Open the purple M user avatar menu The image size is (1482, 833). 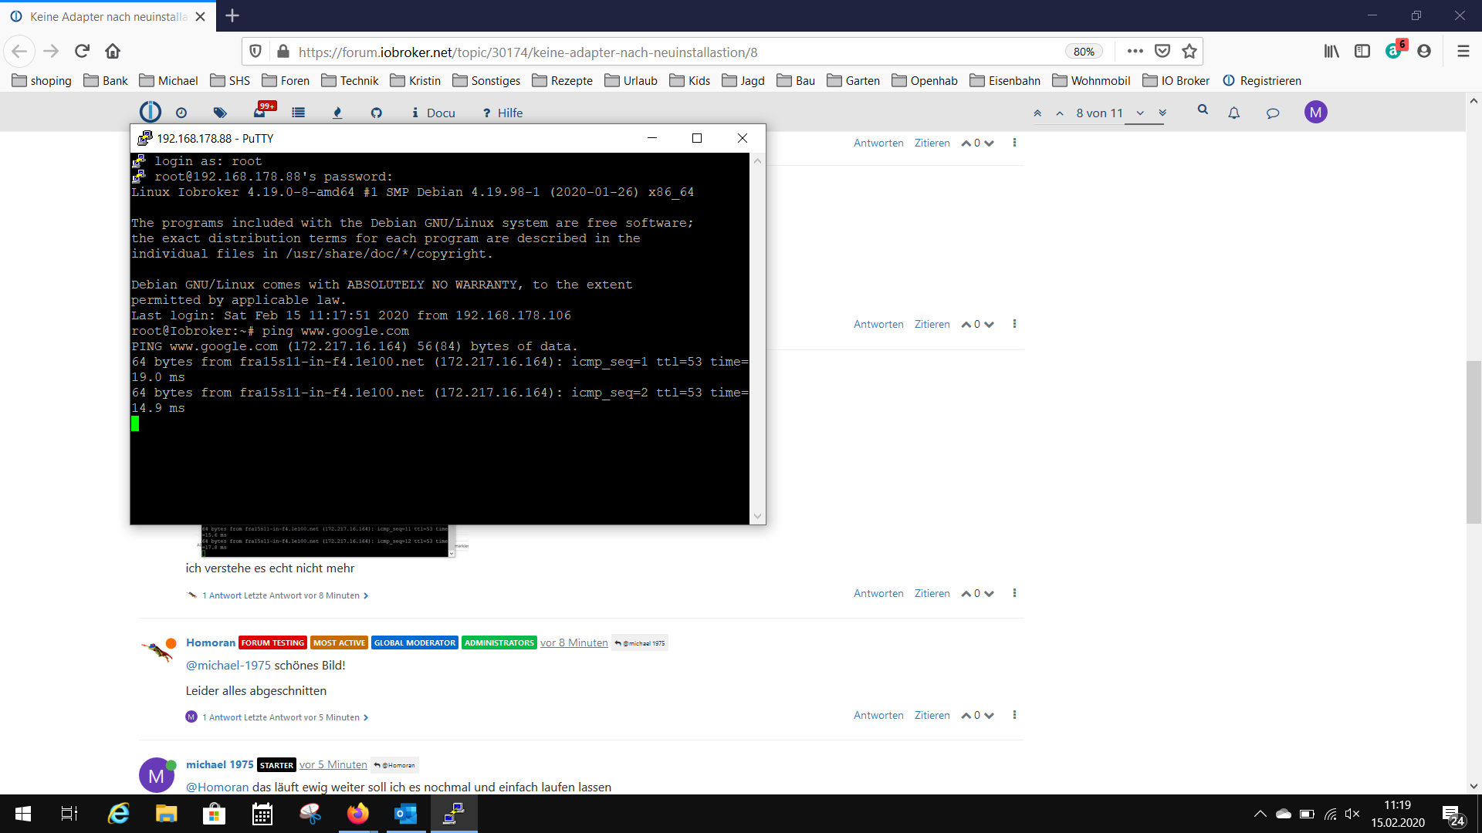tap(1315, 113)
